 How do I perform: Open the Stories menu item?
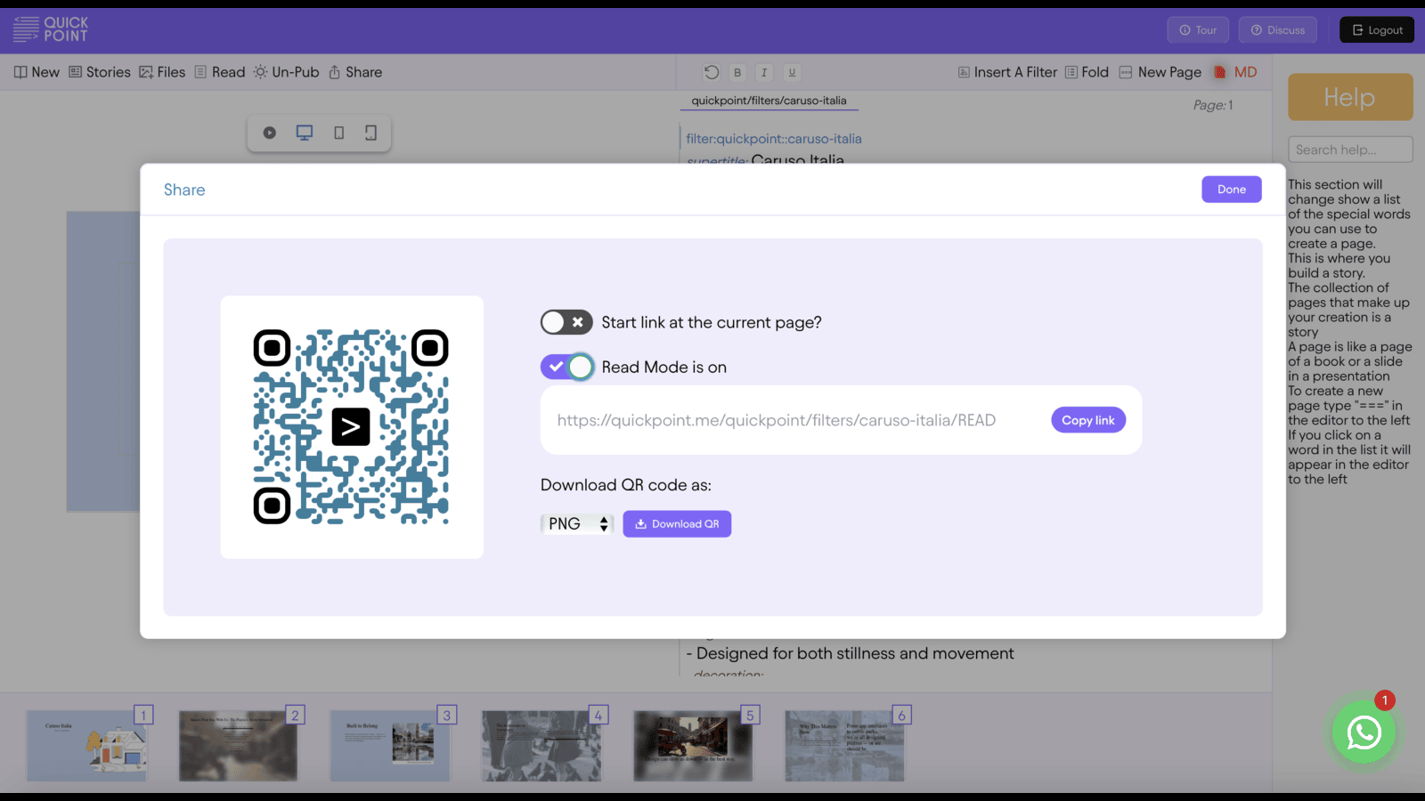(100, 72)
